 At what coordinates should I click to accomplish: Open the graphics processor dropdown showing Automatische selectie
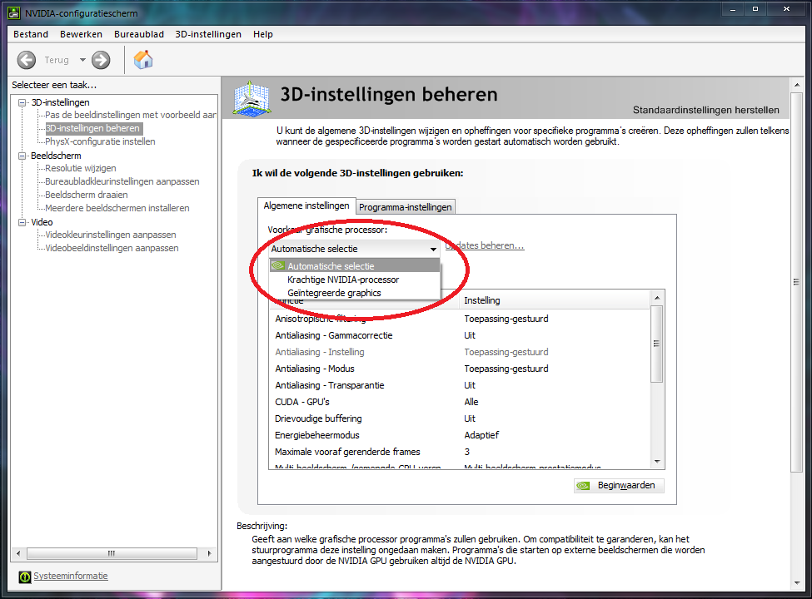(354, 249)
